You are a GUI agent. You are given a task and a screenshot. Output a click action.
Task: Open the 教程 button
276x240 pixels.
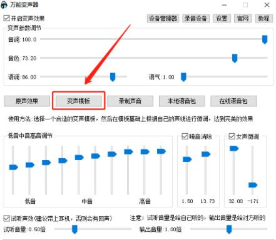[x=264, y=18]
